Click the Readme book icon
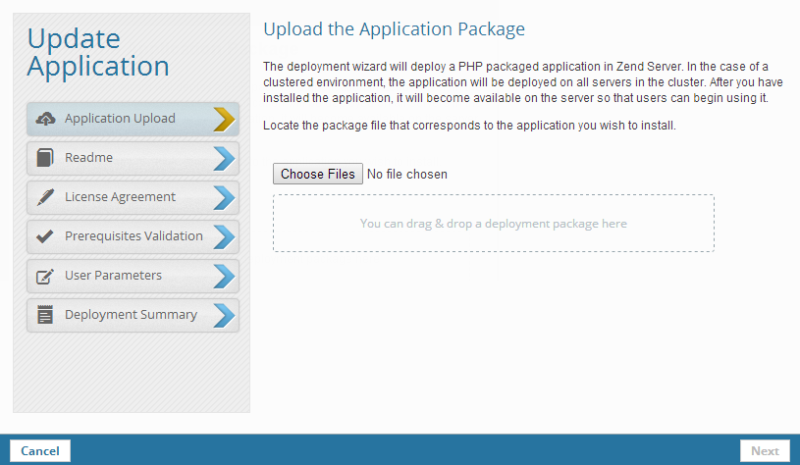Screen dimensions: 800x465 pyautogui.click(x=45, y=158)
